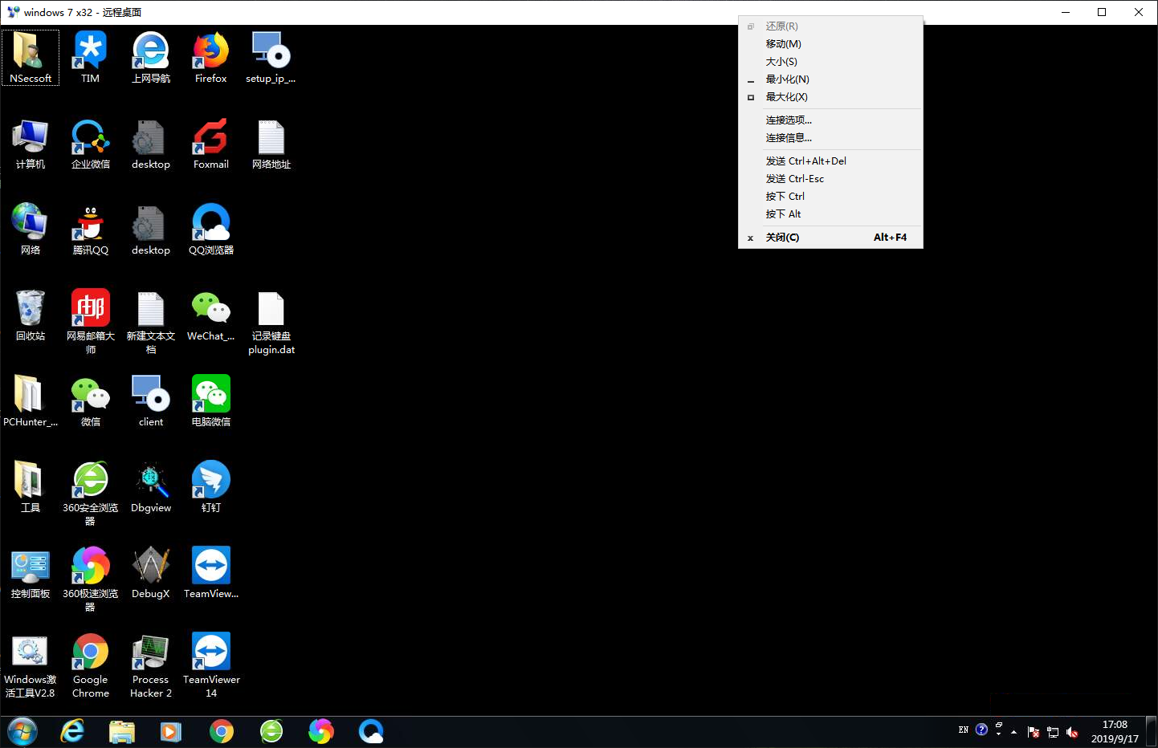
Task: Open the 网络 (Network) icon
Action: [x=31, y=230]
